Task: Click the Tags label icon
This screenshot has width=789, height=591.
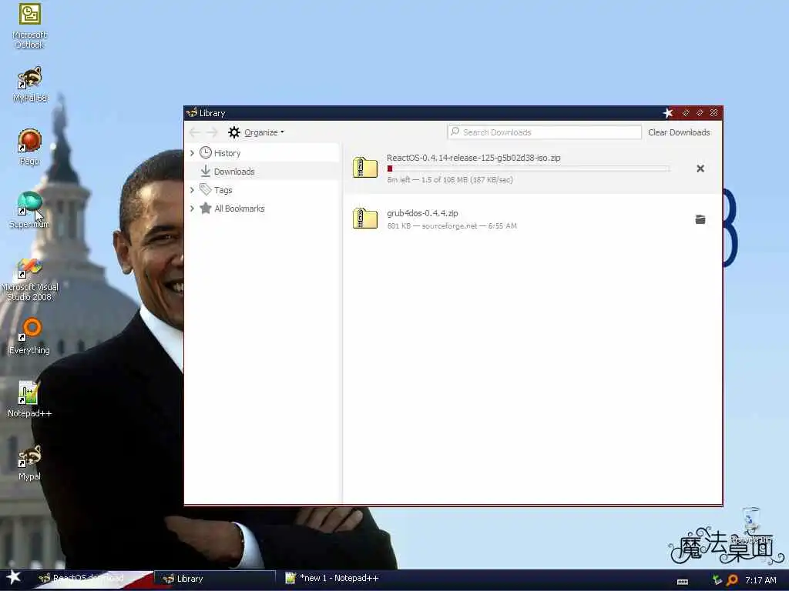Action: [205, 189]
